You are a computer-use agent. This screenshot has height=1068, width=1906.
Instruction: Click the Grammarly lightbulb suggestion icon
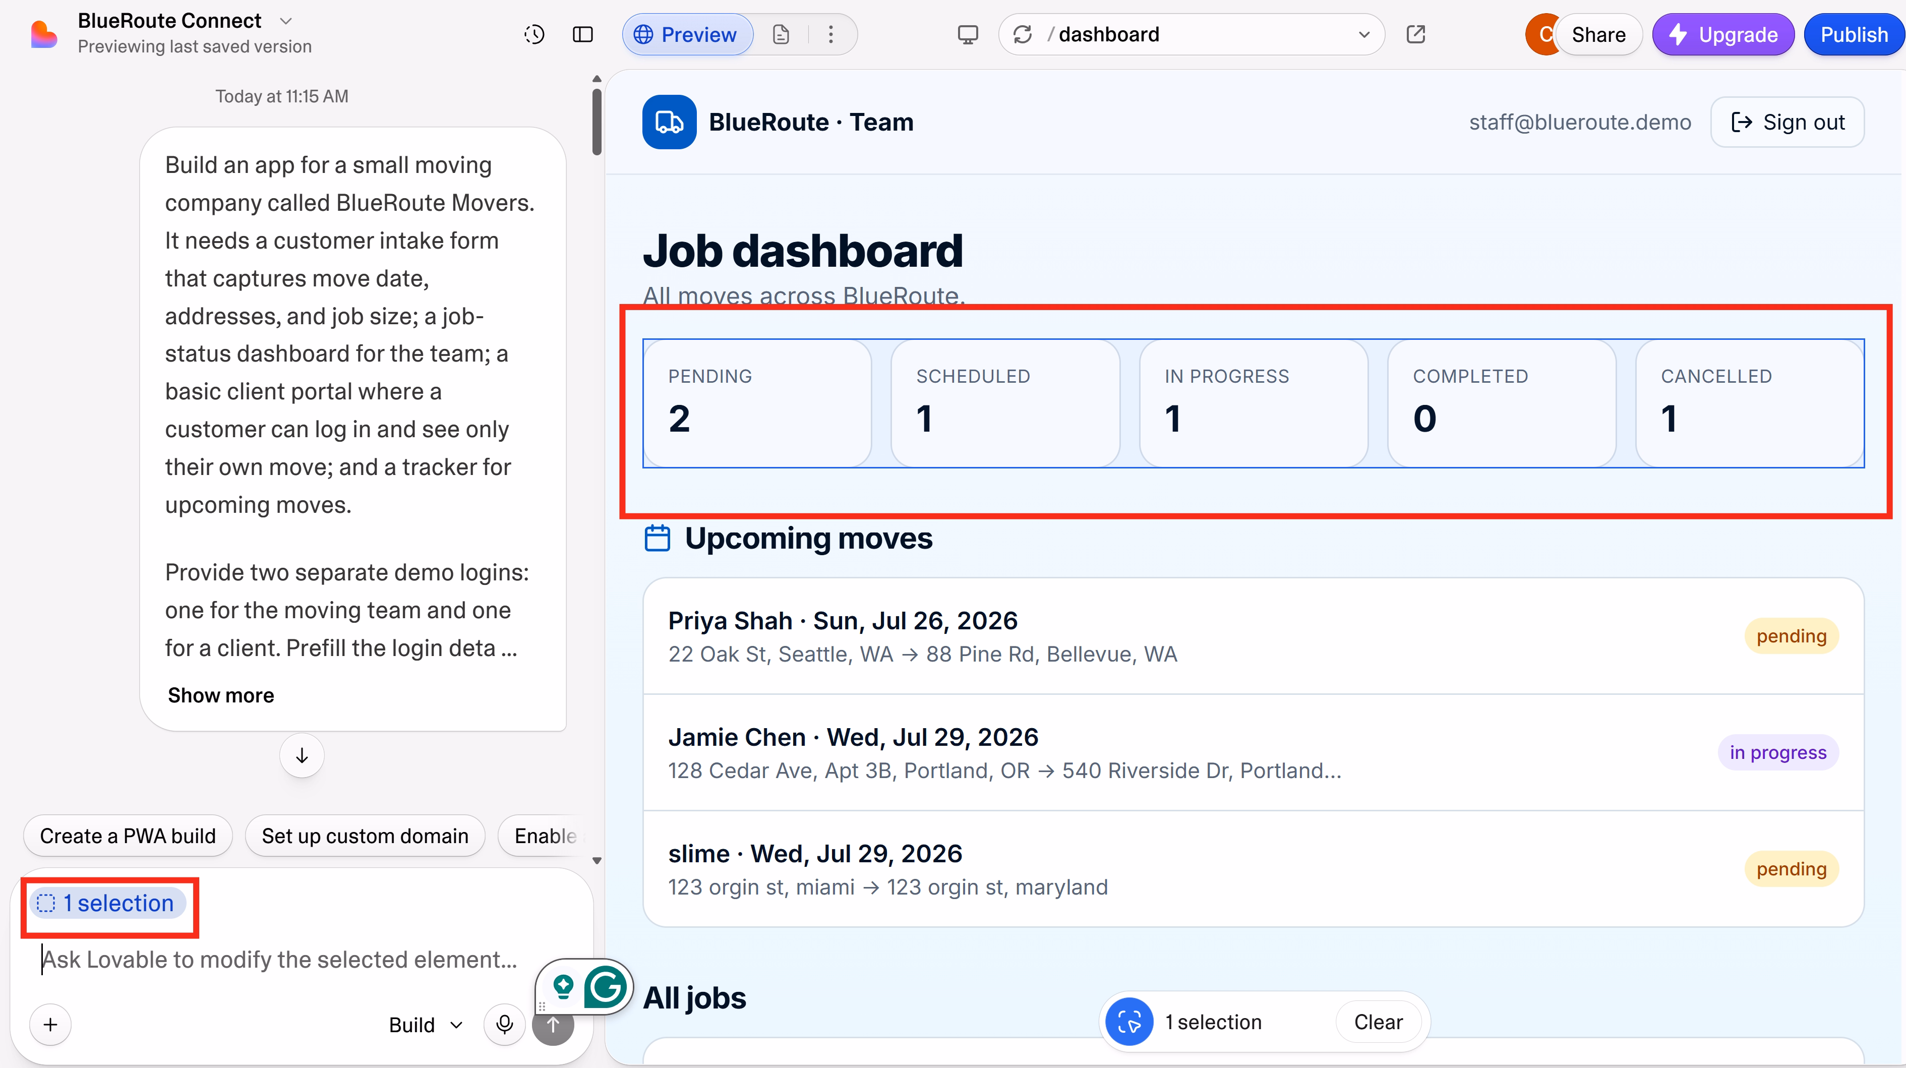[x=563, y=987]
